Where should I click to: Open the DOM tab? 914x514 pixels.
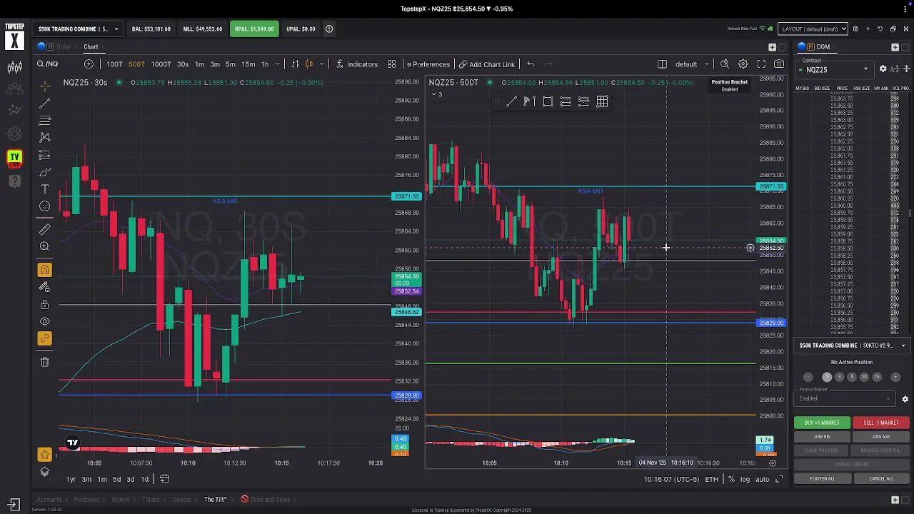tap(823, 47)
